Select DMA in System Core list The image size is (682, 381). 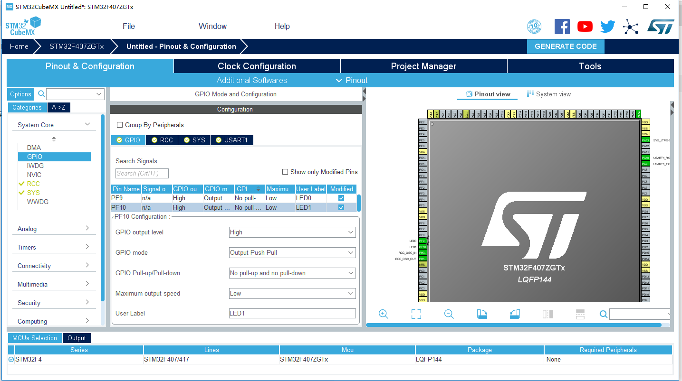coord(34,148)
